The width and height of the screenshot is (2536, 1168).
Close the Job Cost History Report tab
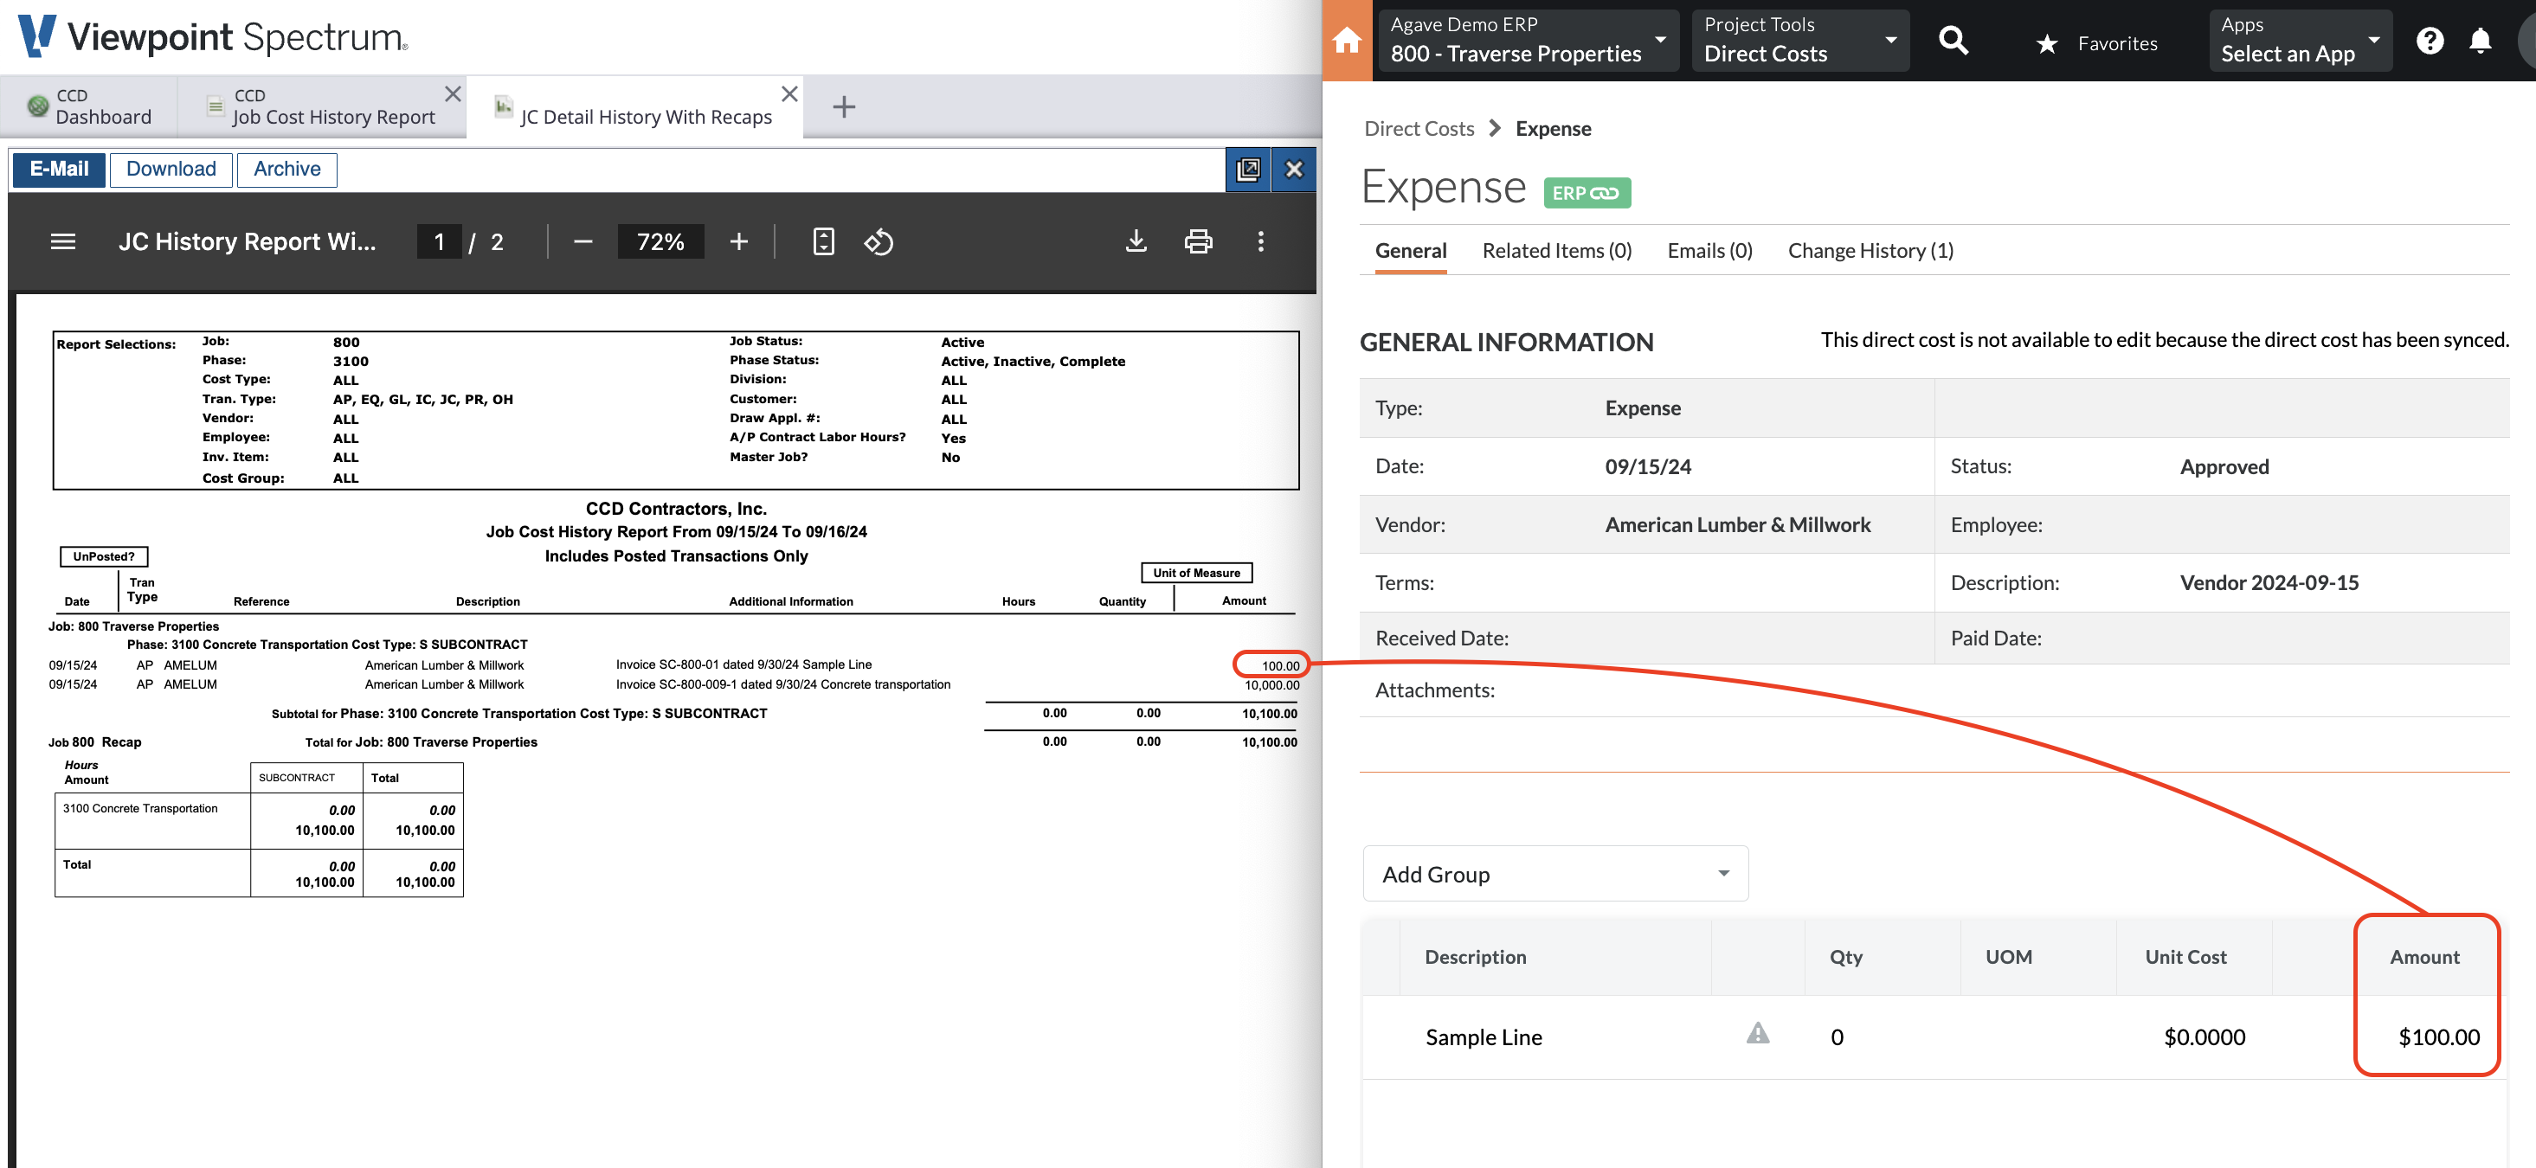tap(453, 94)
